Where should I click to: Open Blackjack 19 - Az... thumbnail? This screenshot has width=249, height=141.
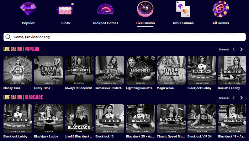click(x=232, y=119)
